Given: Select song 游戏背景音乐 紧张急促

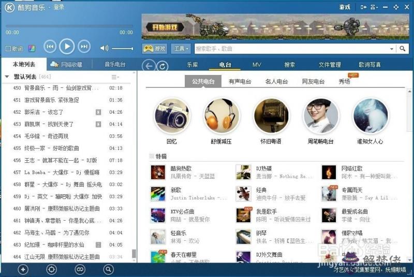Looking at the screenshot, I should pyautogui.click(x=51, y=100).
